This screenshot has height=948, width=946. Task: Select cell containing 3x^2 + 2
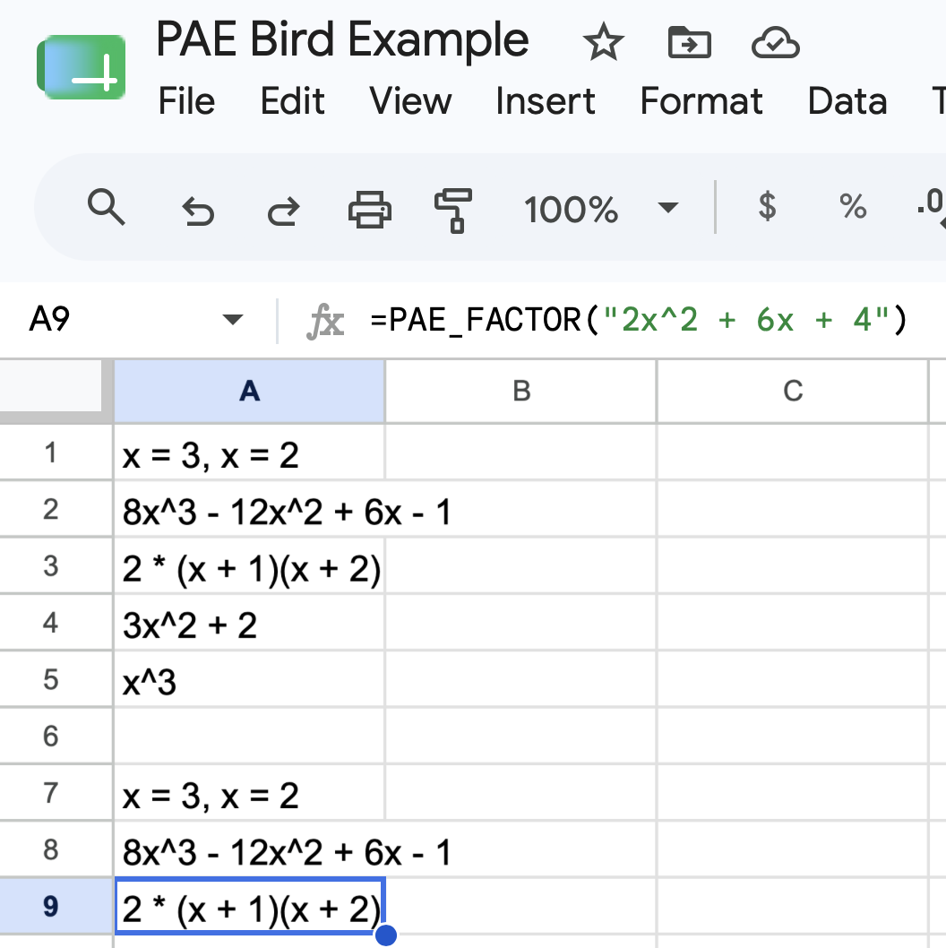[x=249, y=624]
